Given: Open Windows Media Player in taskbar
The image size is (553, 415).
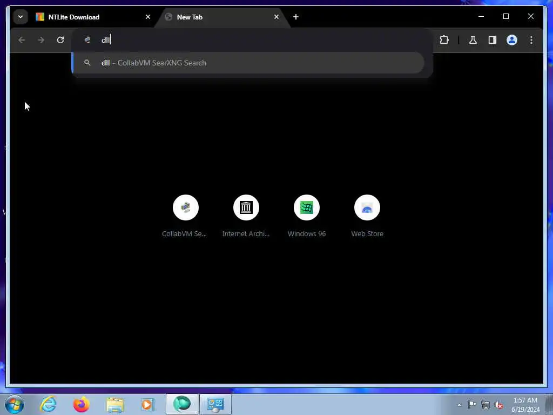Looking at the screenshot, I should [148, 404].
